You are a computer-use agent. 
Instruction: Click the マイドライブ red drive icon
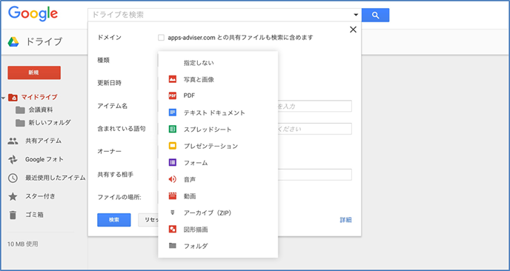click(x=13, y=97)
